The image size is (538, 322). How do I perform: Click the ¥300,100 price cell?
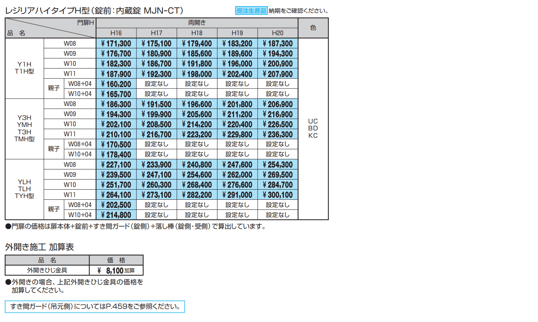(x=278, y=195)
